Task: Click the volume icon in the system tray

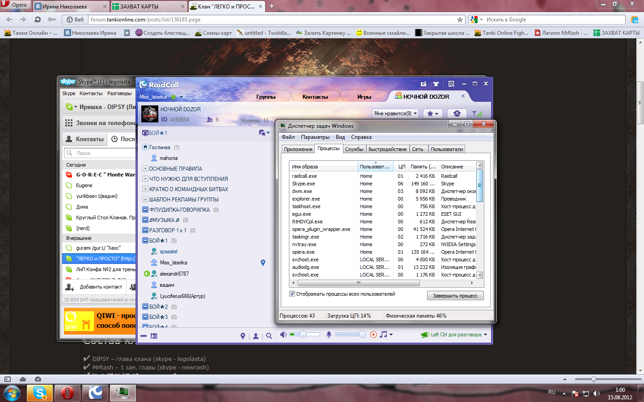Action: (596, 394)
